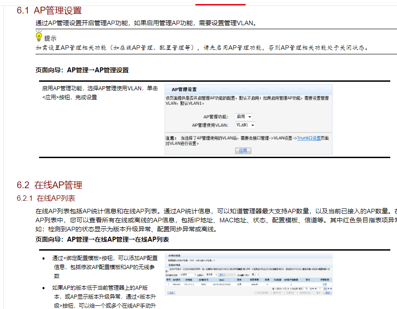Open the AP型号 filter dropdown in AP list

click(188, 275)
